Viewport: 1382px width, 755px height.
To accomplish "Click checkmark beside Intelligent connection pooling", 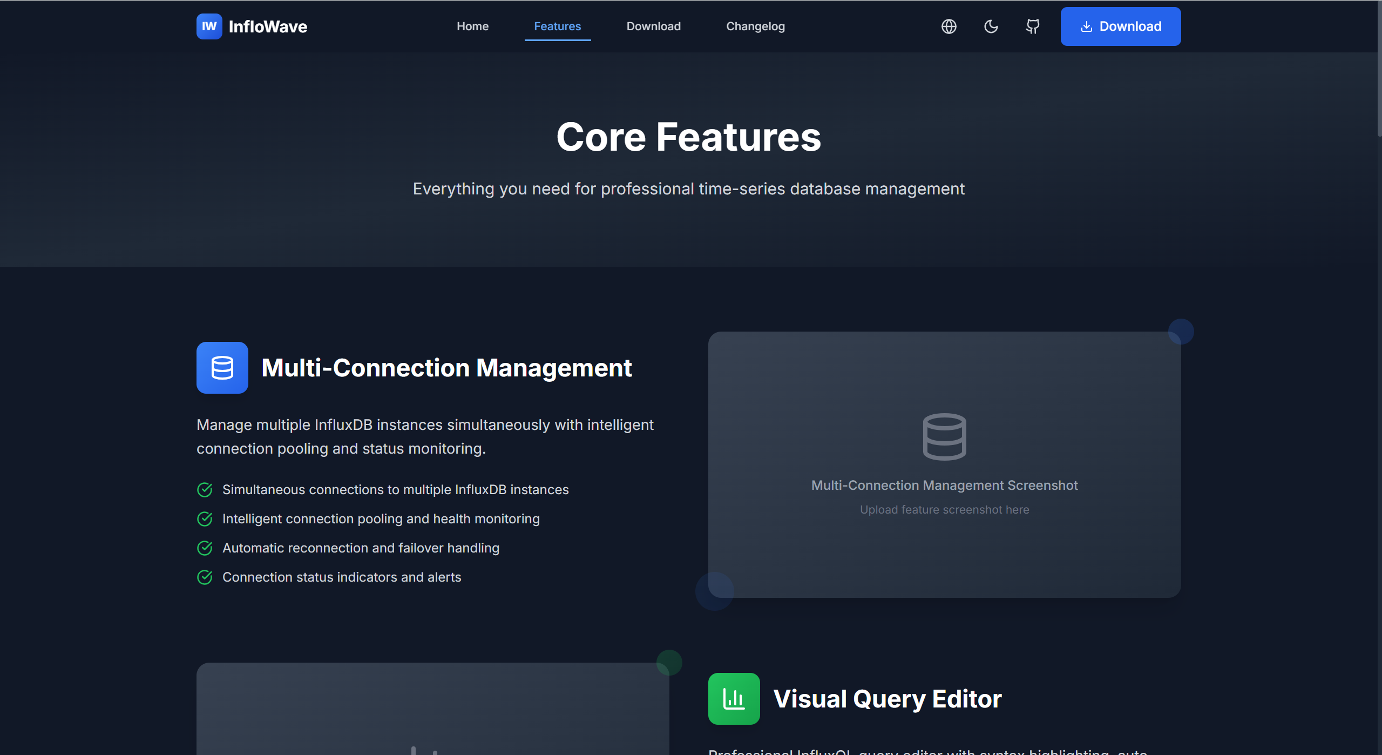I will (x=205, y=519).
